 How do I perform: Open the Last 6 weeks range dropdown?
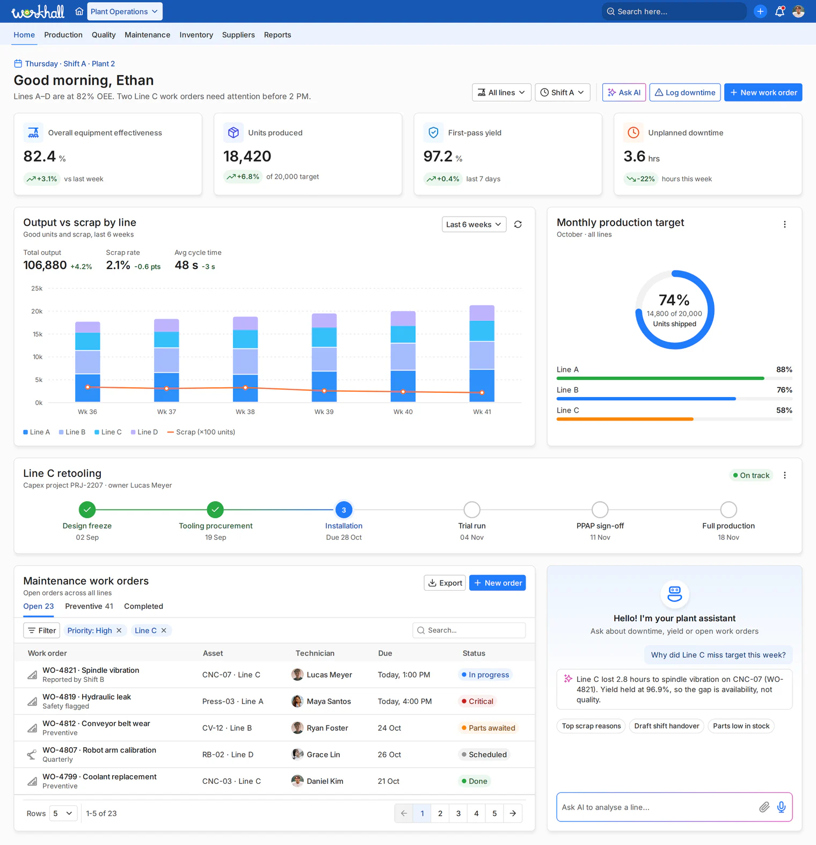pyautogui.click(x=474, y=224)
